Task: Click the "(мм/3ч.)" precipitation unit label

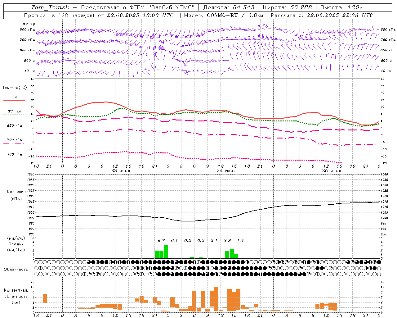Action: tap(16, 238)
